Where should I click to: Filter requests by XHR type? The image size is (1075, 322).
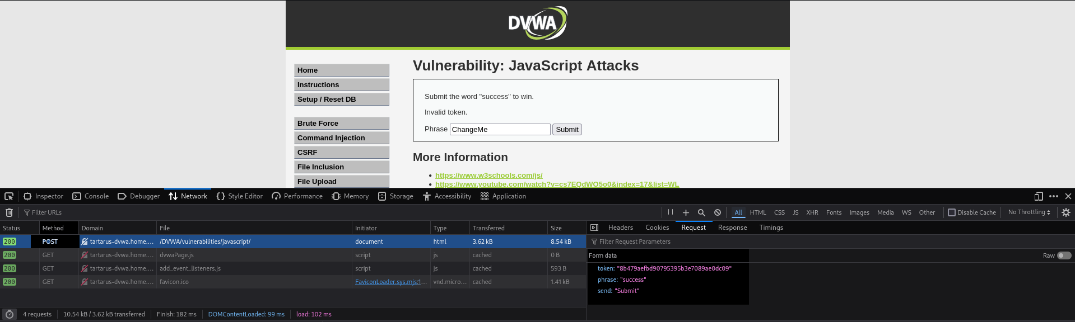pos(812,212)
